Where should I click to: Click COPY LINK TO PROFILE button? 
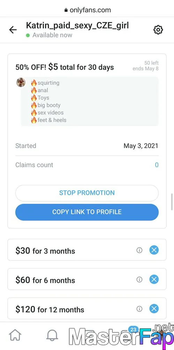pyautogui.click(x=87, y=212)
